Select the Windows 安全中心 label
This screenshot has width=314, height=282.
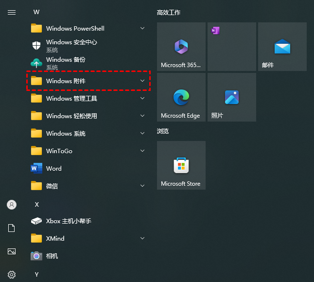pos(71,42)
